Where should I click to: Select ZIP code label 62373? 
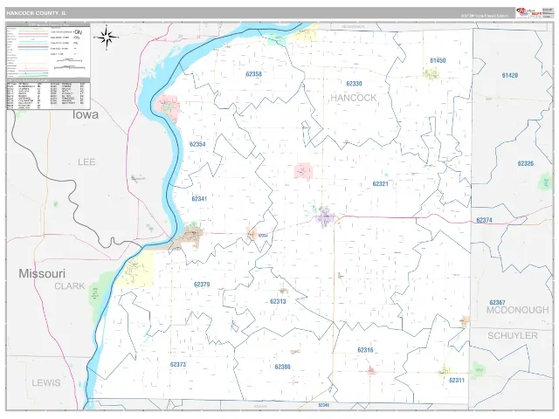(178, 365)
